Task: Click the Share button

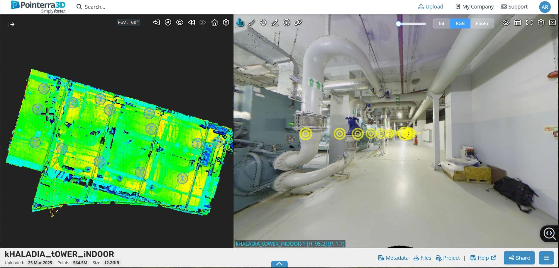Action: click(x=519, y=258)
